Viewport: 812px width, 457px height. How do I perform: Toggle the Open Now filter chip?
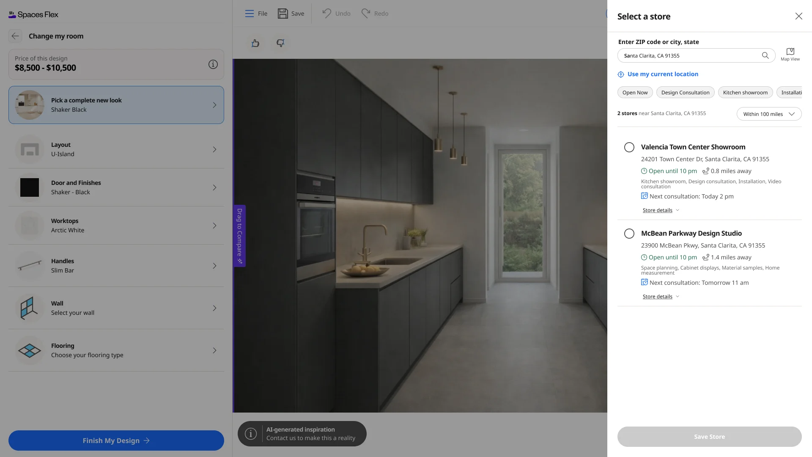(x=635, y=93)
